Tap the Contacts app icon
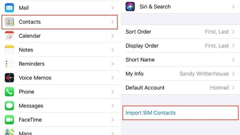The image size is (240, 135). tap(9, 22)
